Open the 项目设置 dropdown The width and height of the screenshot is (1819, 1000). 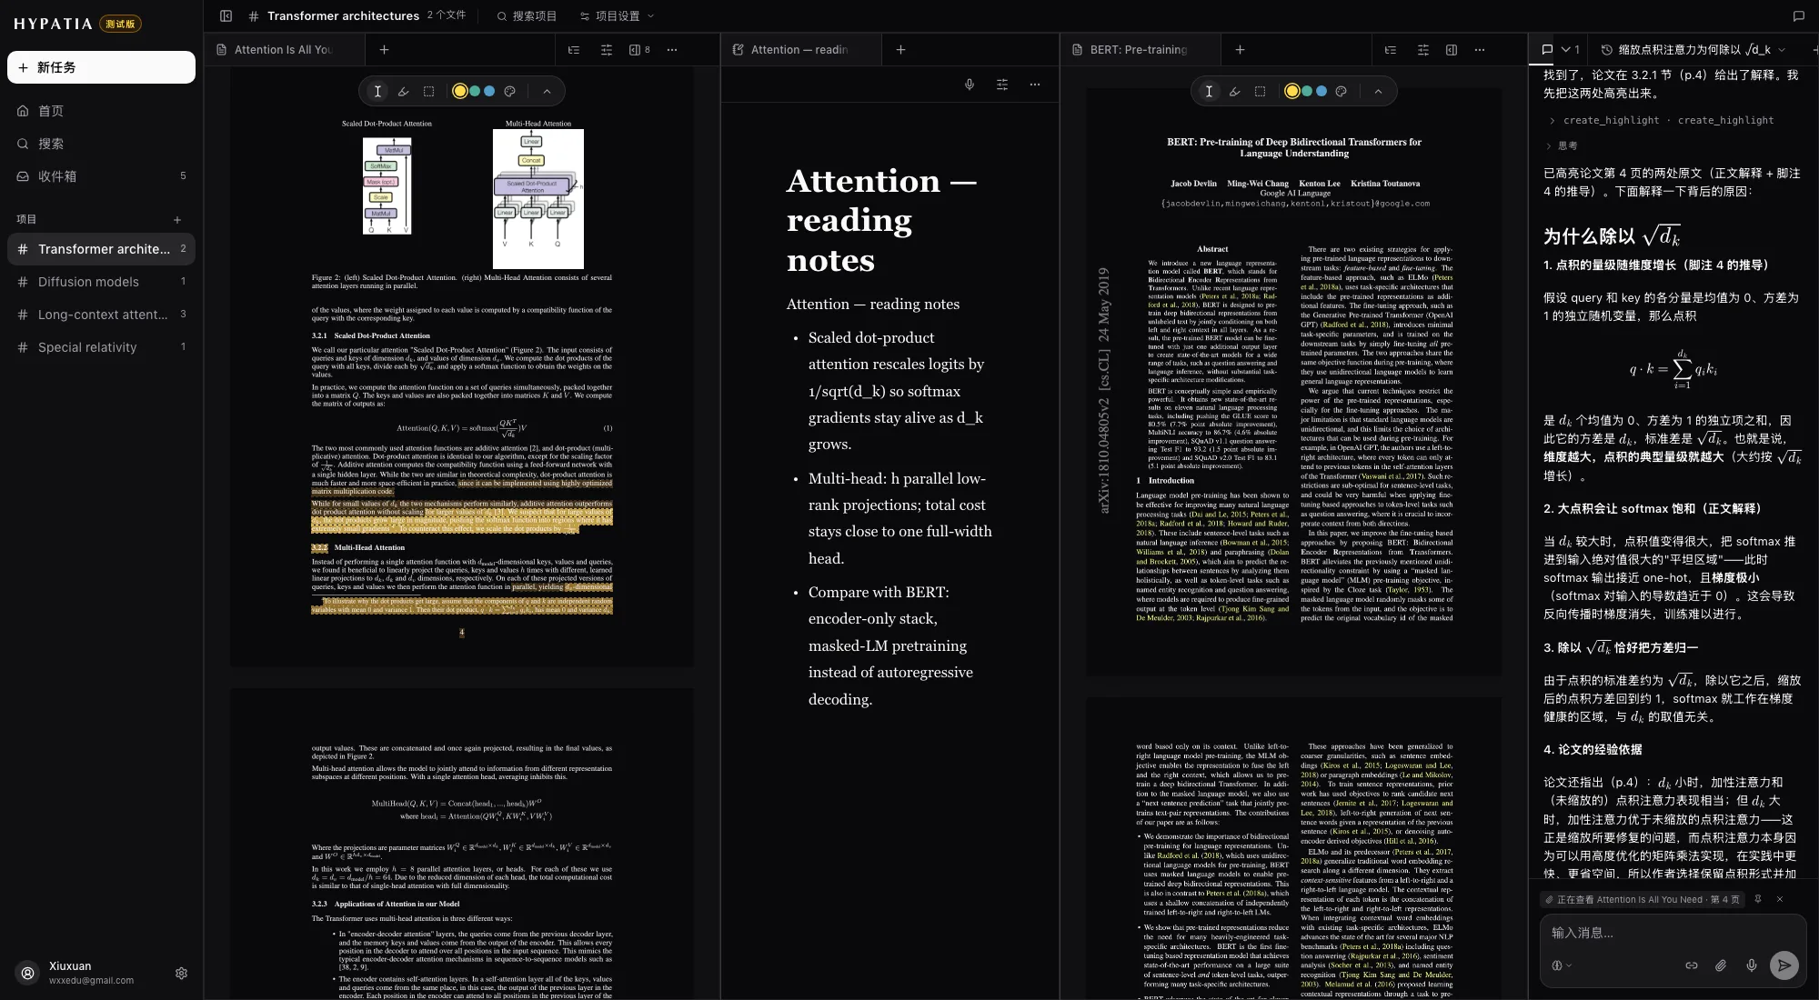tap(617, 15)
